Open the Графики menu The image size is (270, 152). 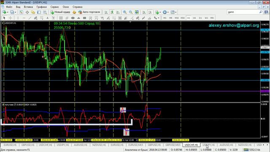tap(42, 7)
